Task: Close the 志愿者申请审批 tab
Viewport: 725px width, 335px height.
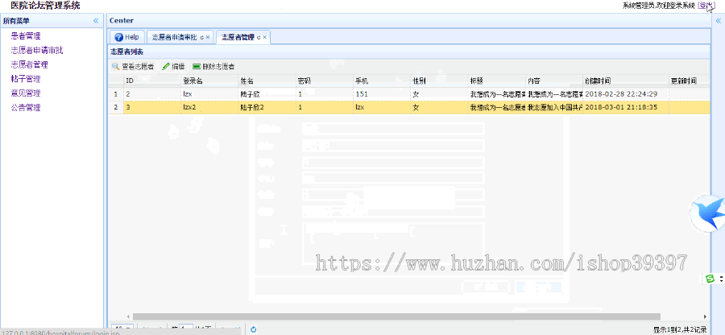Action: 208,37
